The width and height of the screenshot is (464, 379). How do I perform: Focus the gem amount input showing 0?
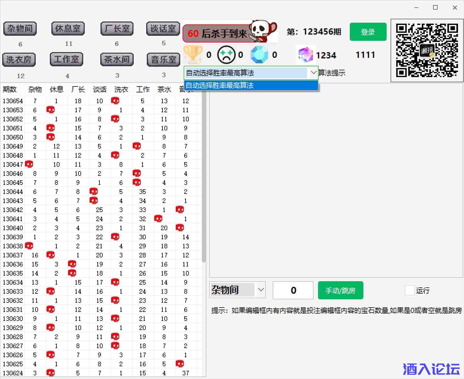293,290
